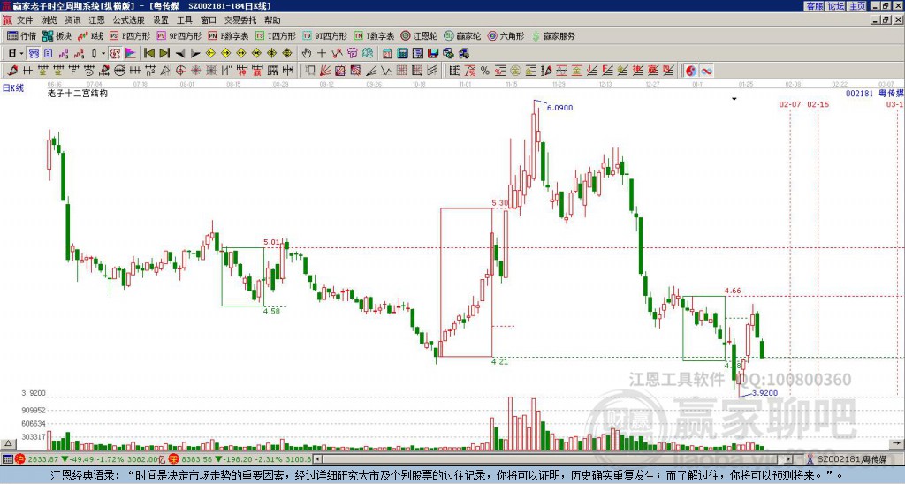Open the 公式选股 menu

(127, 19)
